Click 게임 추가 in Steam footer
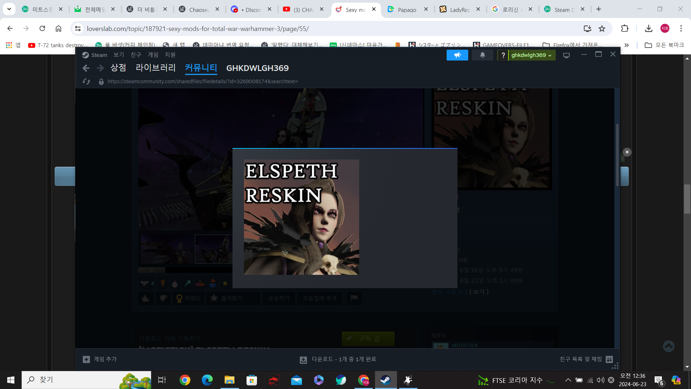This screenshot has width=691, height=389. click(x=100, y=359)
